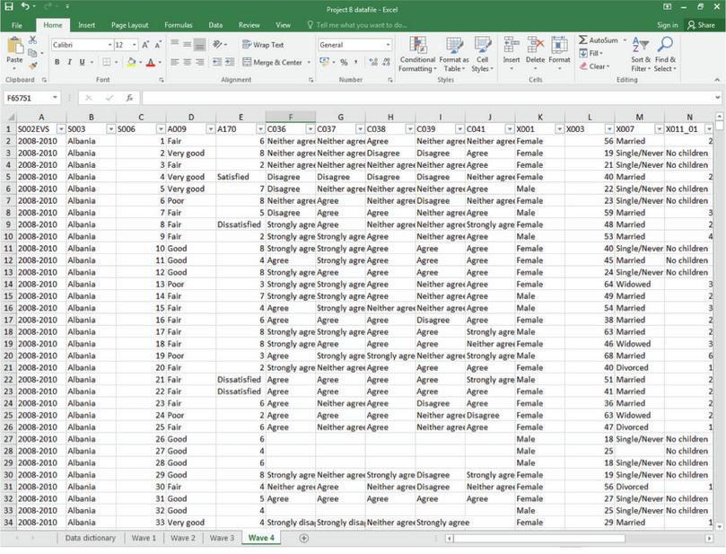Open the Calibri font name dropdown

pos(109,45)
